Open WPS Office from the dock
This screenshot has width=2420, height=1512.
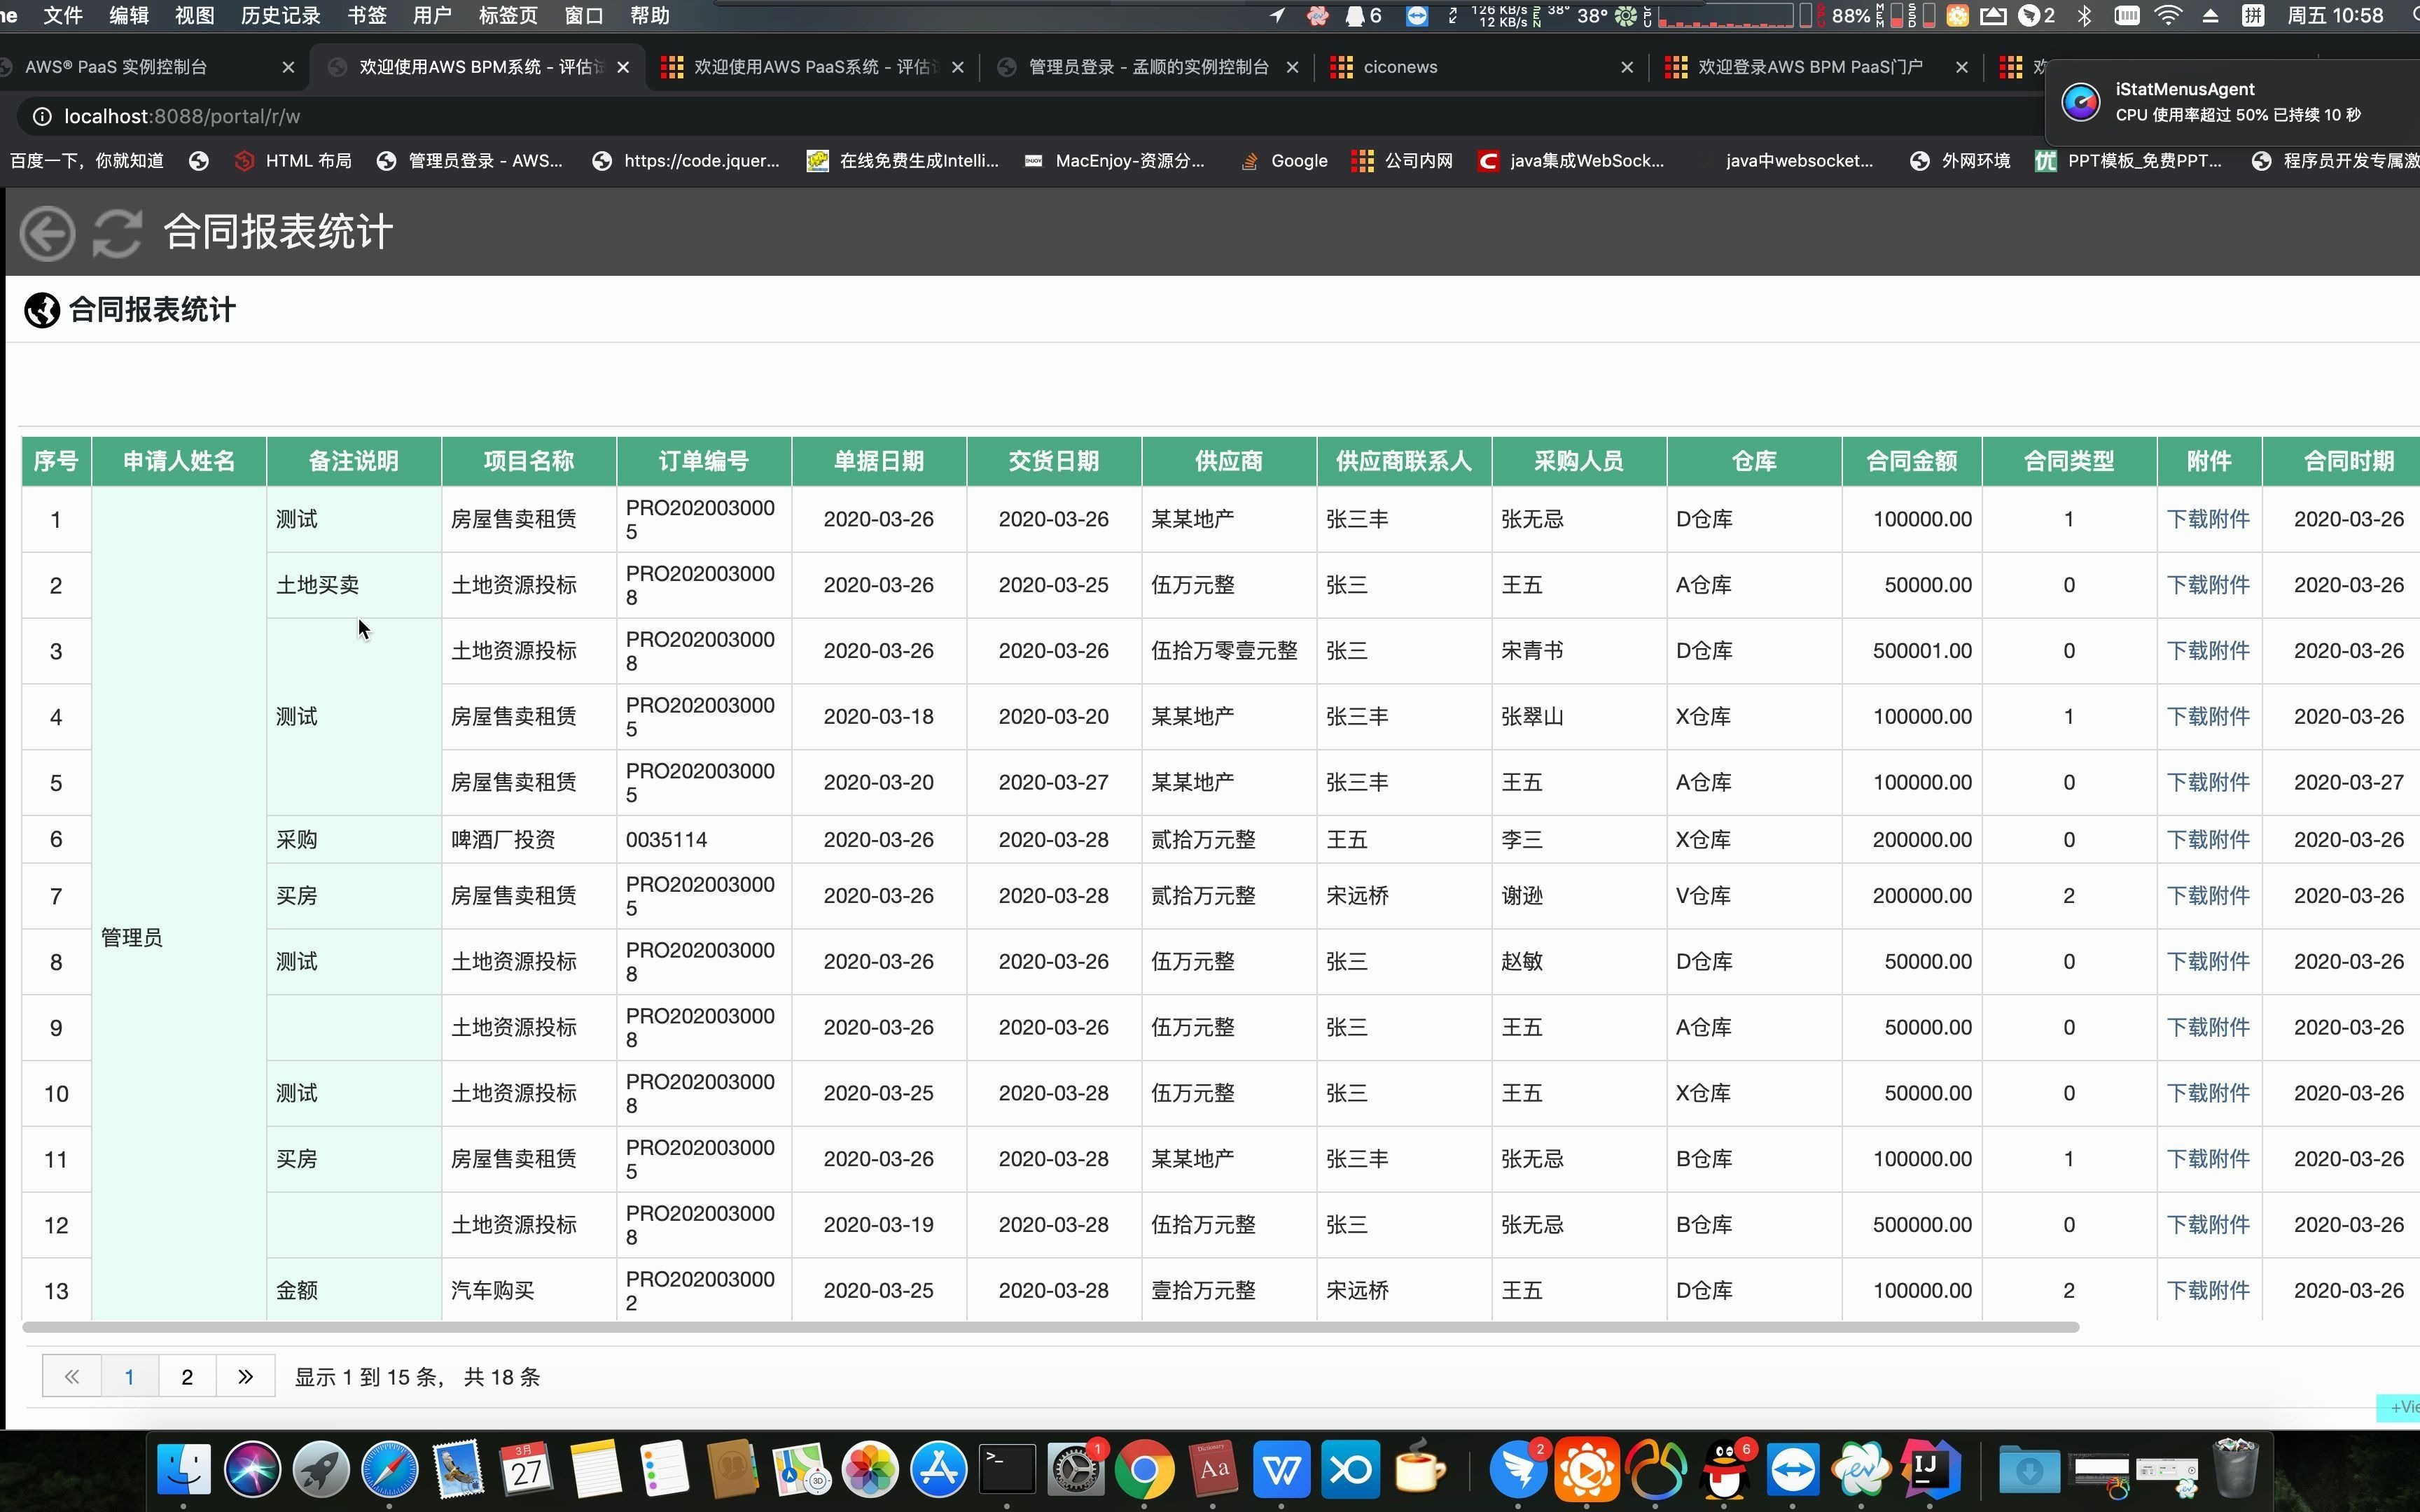(x=1282, y=1469)
